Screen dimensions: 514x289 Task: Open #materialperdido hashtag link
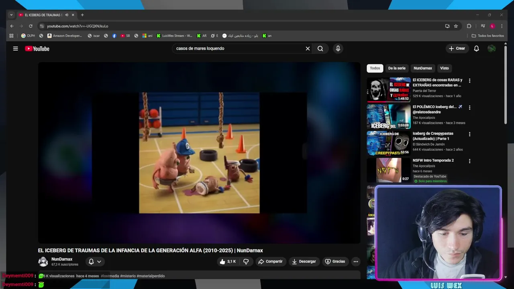tap(151, 276)
